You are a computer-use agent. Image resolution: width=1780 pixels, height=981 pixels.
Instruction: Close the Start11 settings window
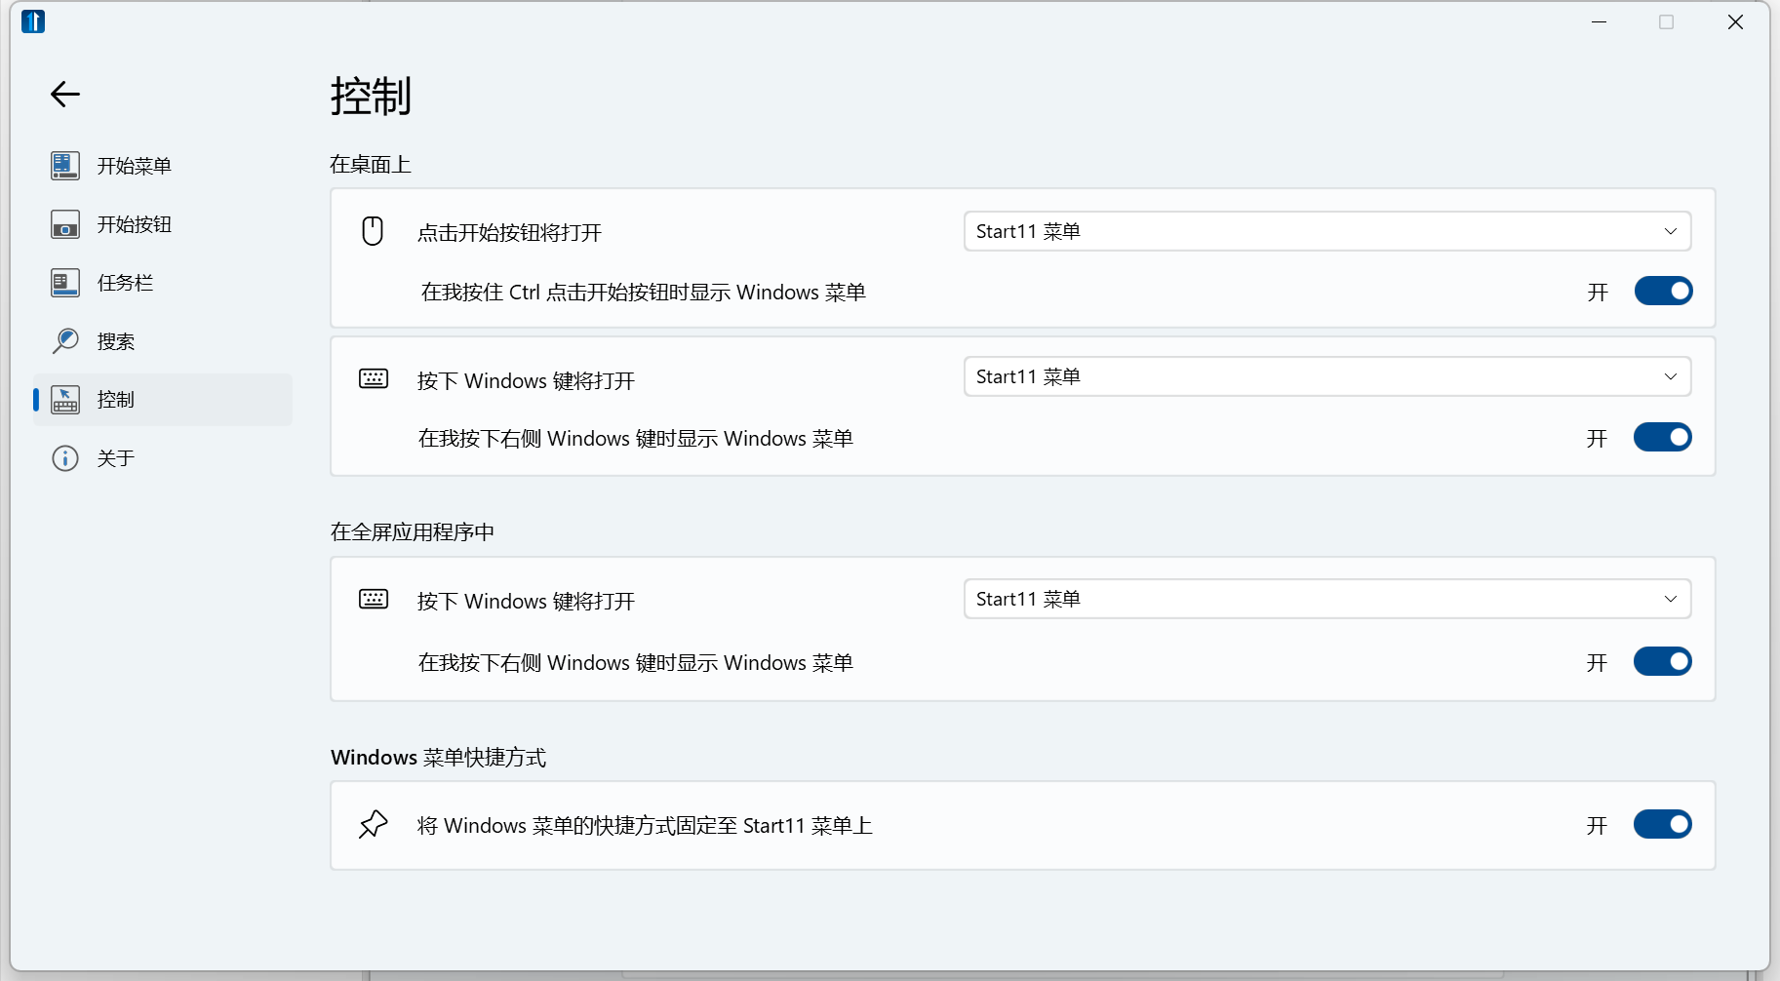(1735, 21)
